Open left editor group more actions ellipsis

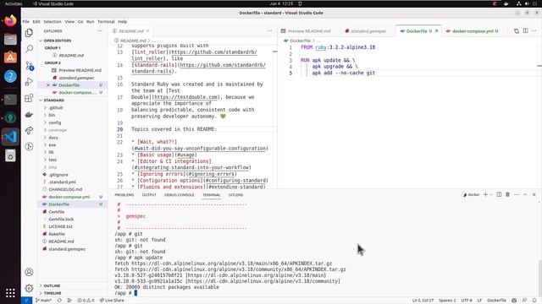point(269,31)
